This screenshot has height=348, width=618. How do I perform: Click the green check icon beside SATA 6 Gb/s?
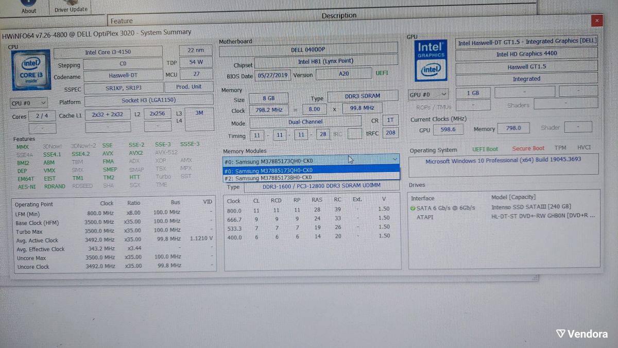coord(413,208)
